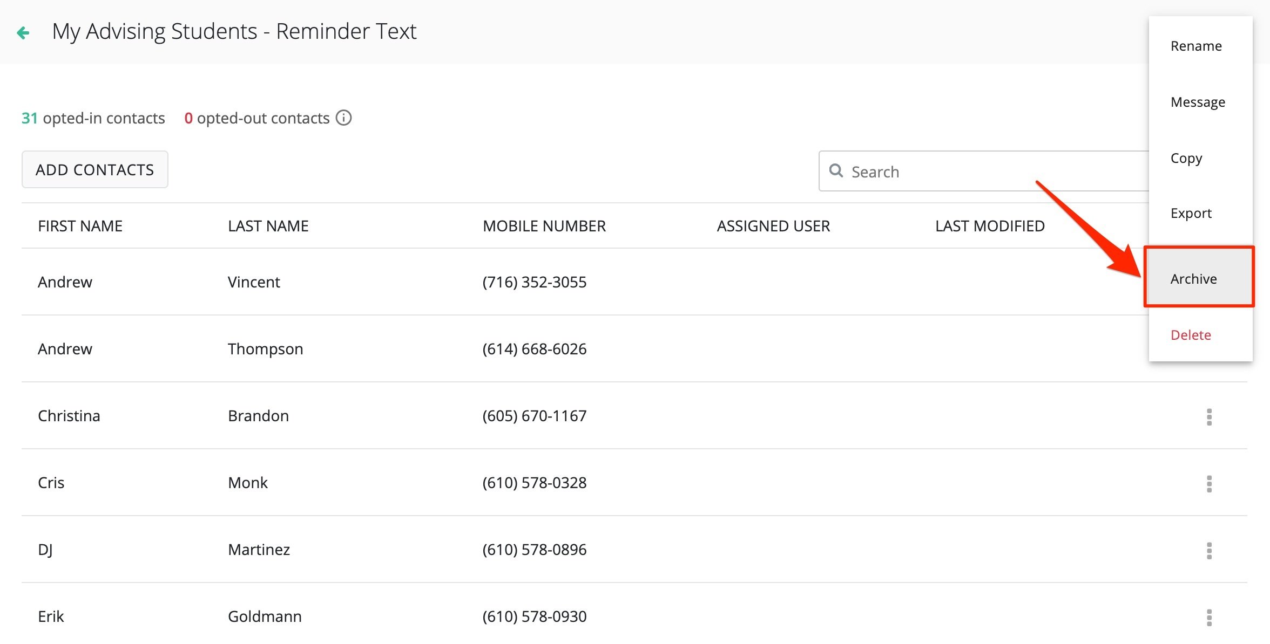The height and width of the screenshot is (644, 1270).
Task: Sort by MOBILE NUMBER column header
Action: (544, 226)
